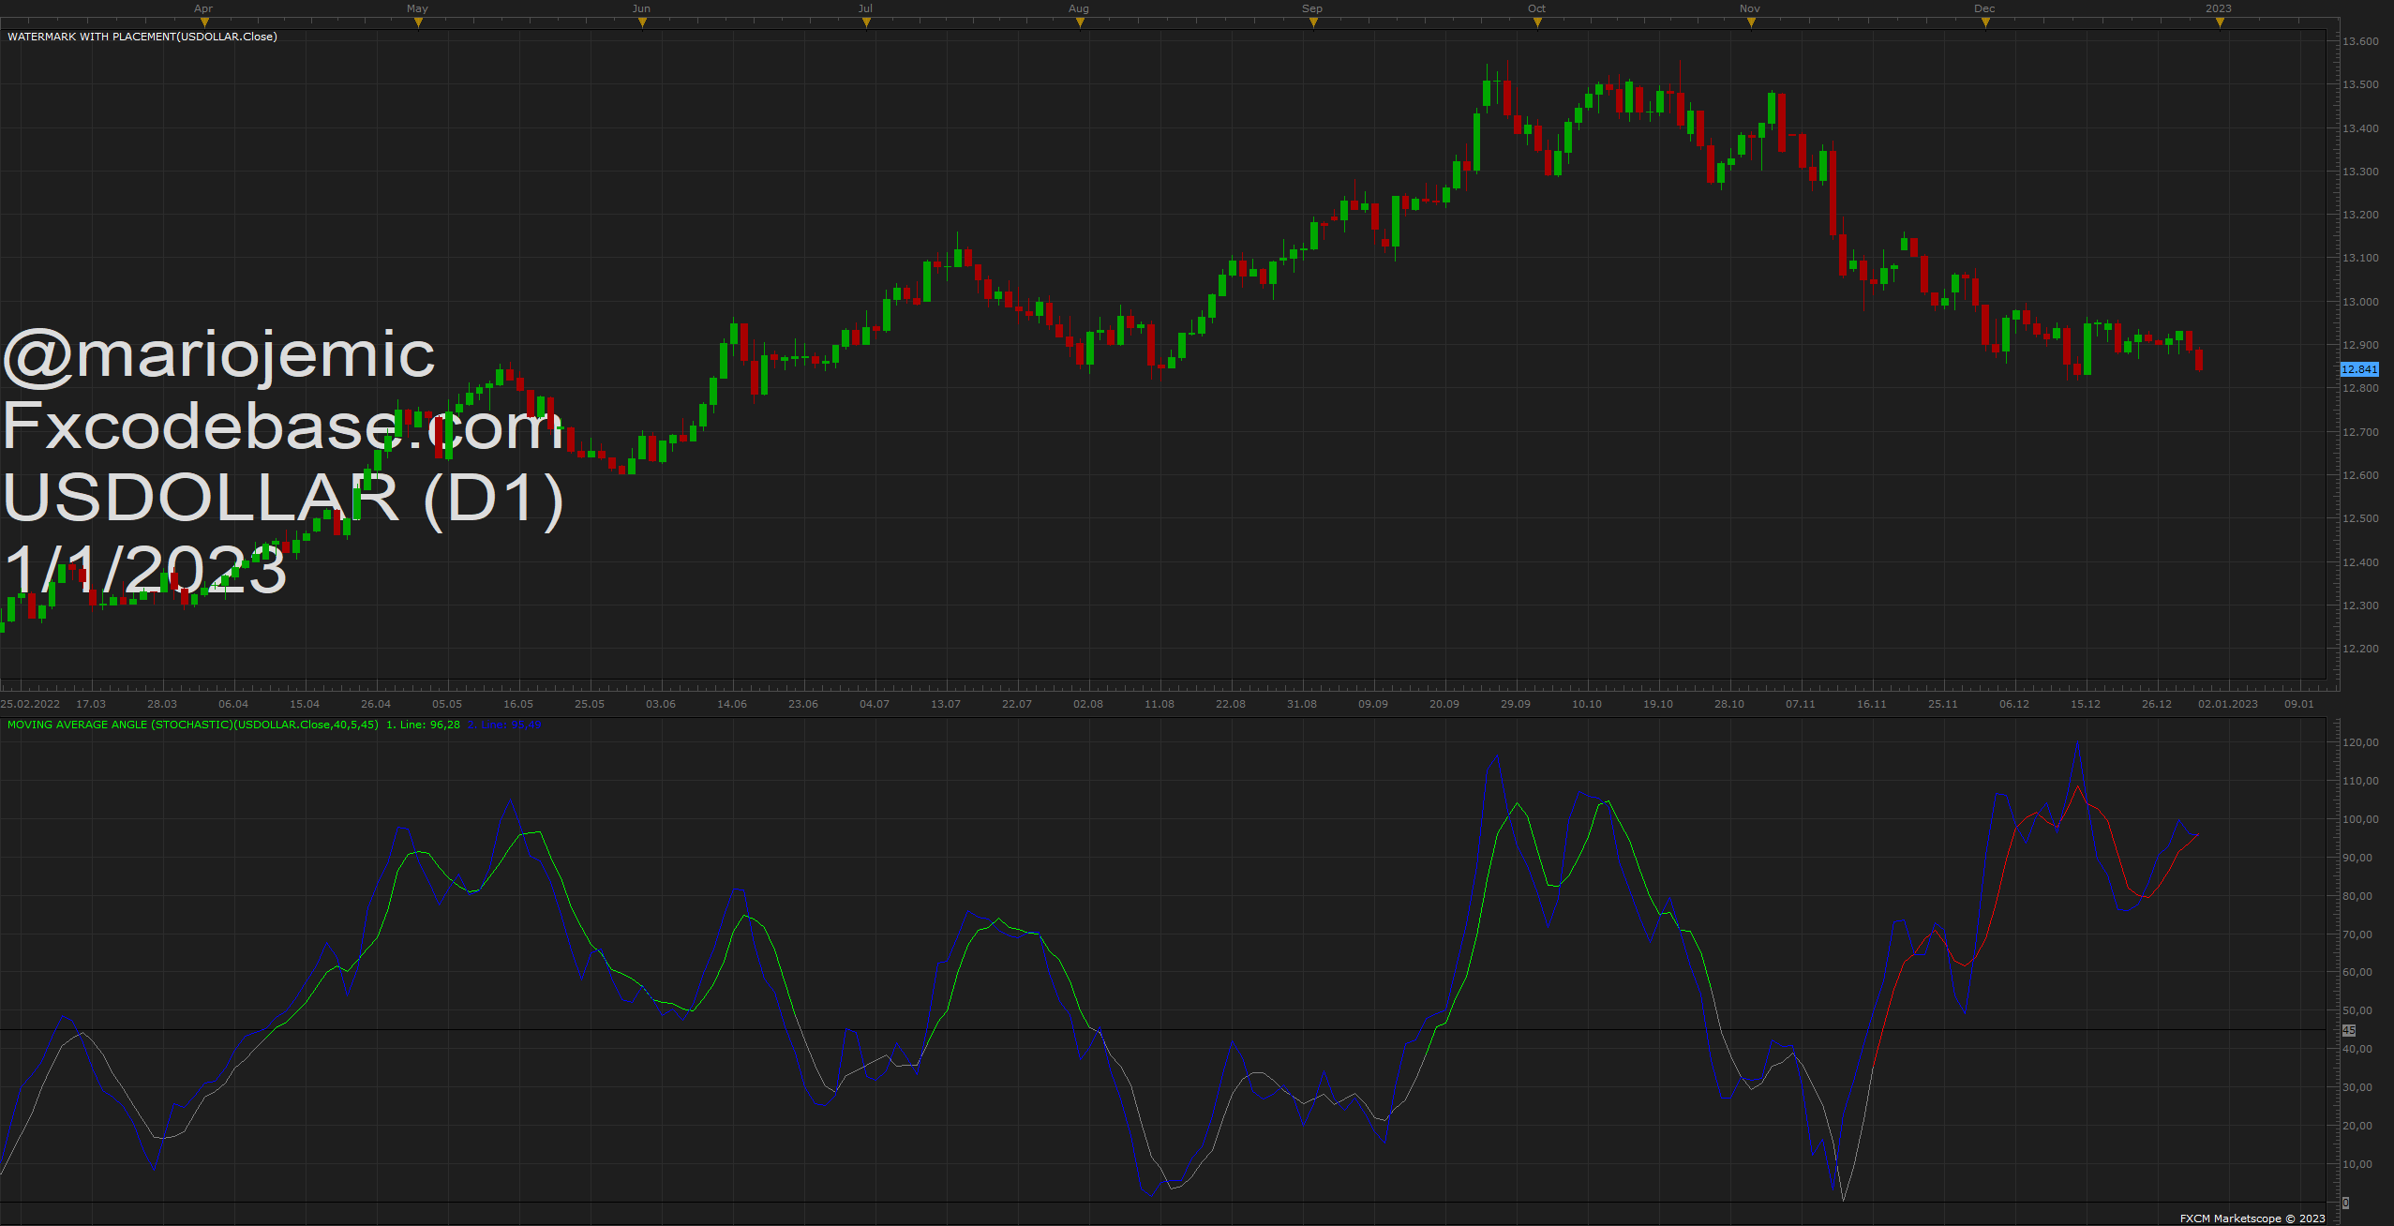
Task: Click the 100,00 indicator axis label
Action: pyautogui.click(x=2360, y=819)
